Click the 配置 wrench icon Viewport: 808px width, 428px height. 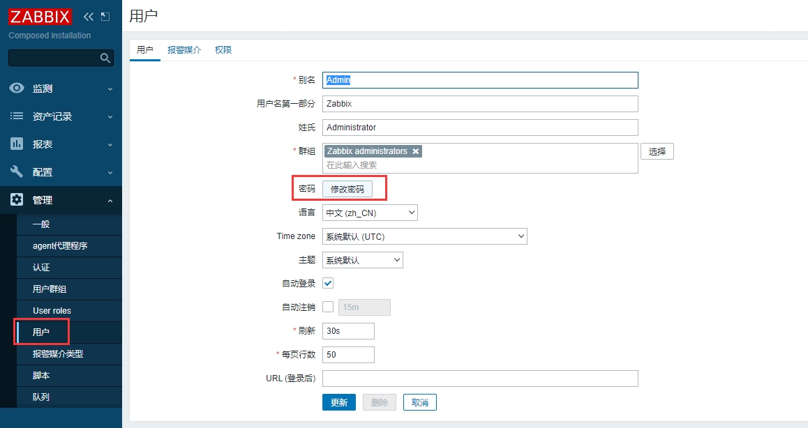point(17,172)
